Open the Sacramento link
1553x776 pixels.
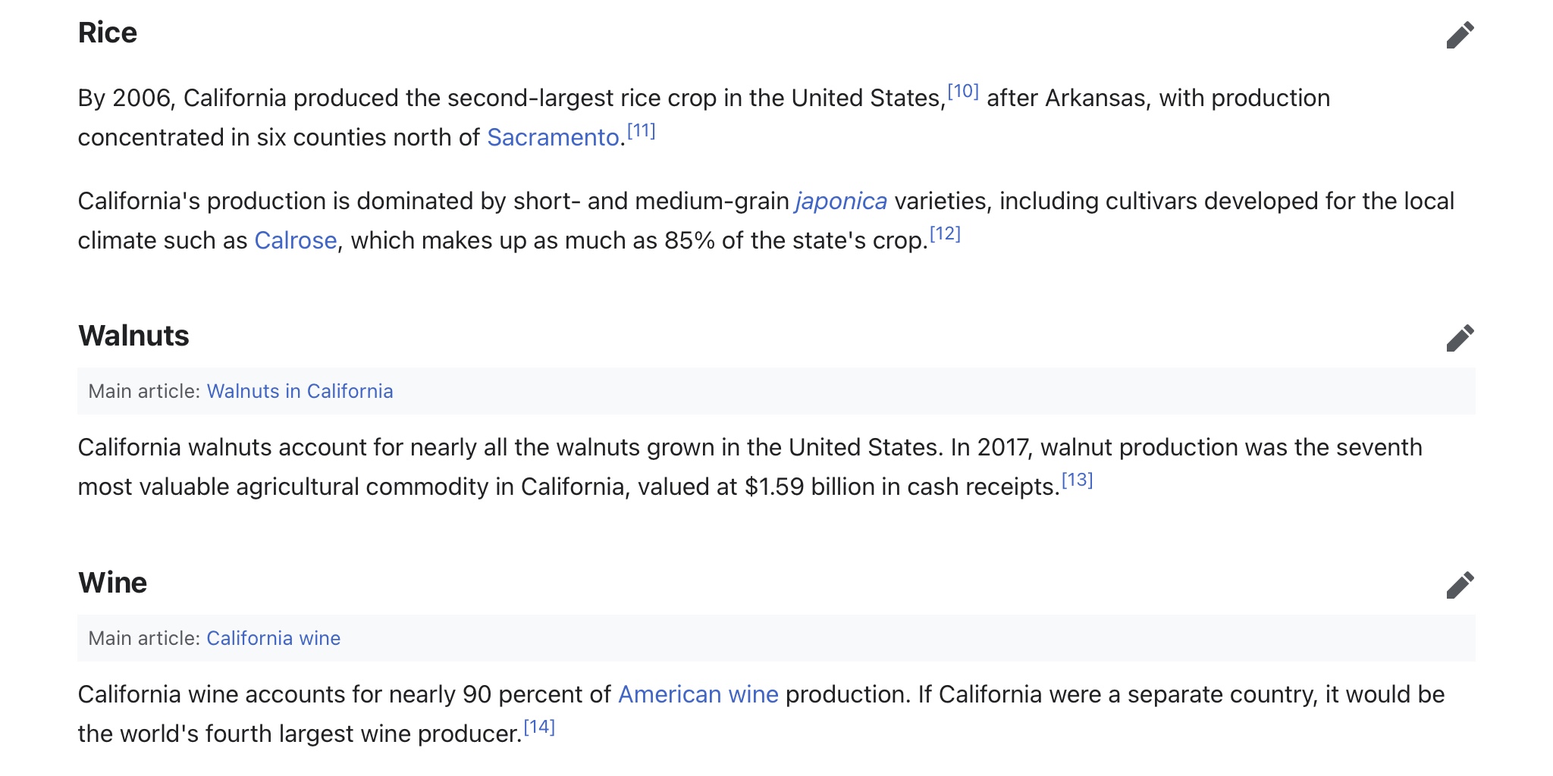[x=553, y=137]
